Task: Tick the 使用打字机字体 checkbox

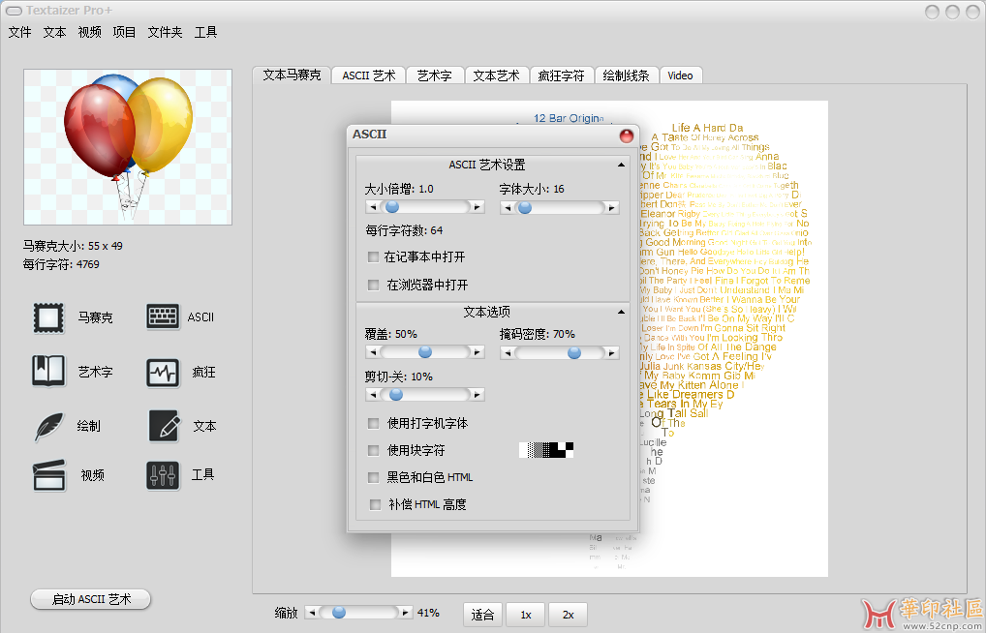Action: 374,423
